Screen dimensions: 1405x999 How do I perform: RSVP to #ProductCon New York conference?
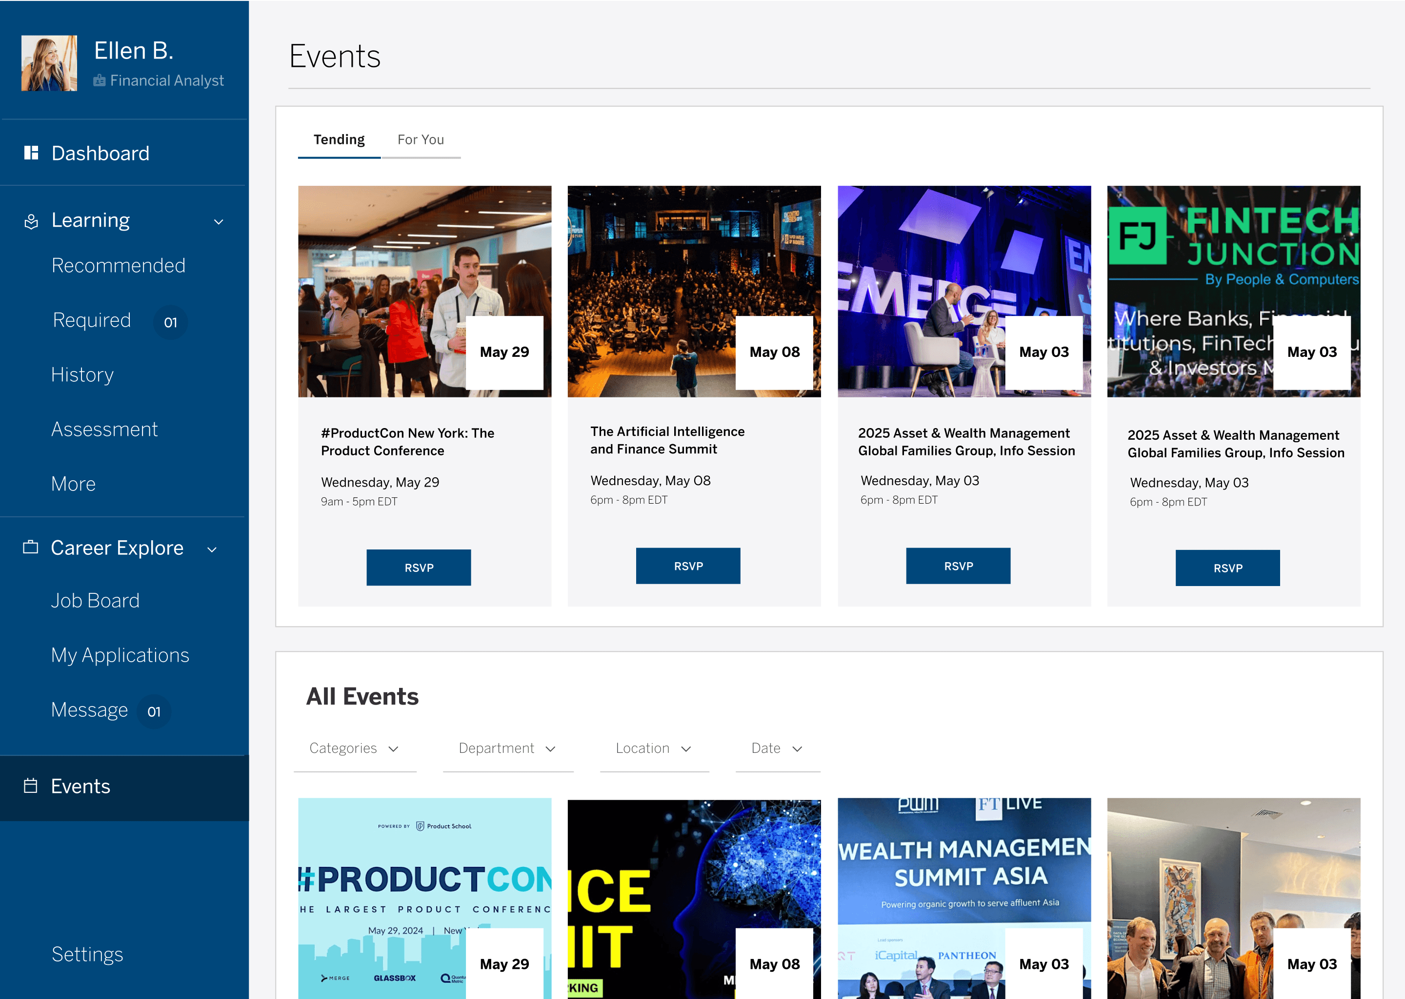[419, 567]
